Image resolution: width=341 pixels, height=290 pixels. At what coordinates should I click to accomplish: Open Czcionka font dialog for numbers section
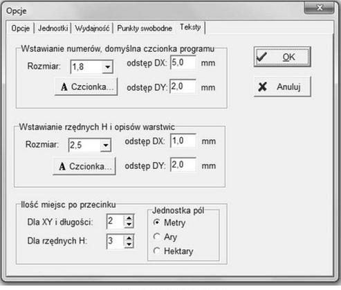86,87
